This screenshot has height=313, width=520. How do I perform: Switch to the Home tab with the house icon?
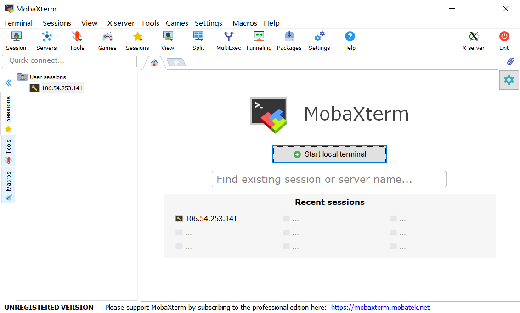(x=154, y=62)
